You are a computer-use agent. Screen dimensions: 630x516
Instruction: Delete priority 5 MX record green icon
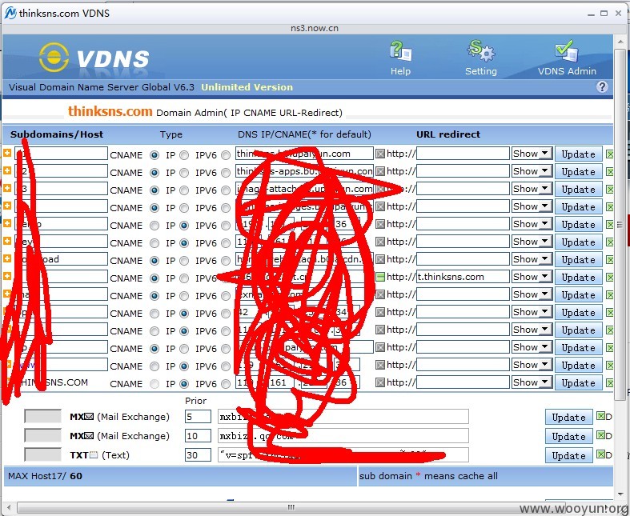[600, 416]
